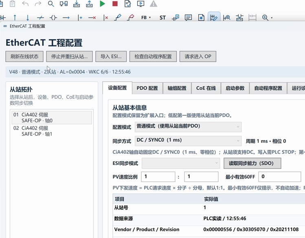Switch to the 自动程序配置 tab

pyautogui.click(x=268, y=88)
